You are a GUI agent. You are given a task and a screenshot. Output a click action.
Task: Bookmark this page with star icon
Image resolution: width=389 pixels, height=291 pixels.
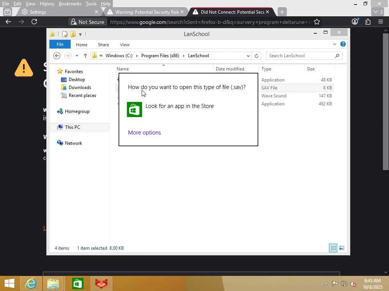[316, 22]
